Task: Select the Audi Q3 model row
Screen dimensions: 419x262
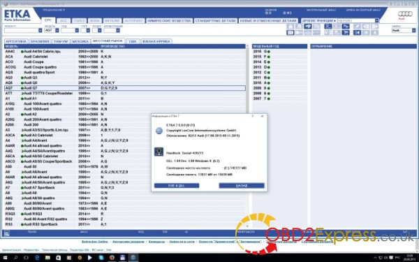Action: (125, 78)
